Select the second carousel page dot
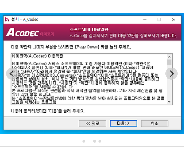Viewport: 184px width, 147px height. click(x=95, y=141)
